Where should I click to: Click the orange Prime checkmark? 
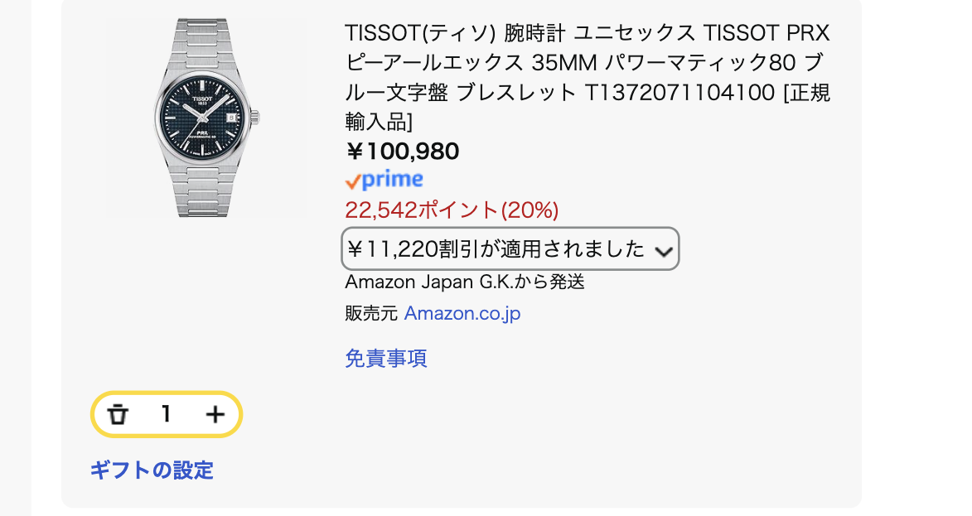(x=353, y=181)
